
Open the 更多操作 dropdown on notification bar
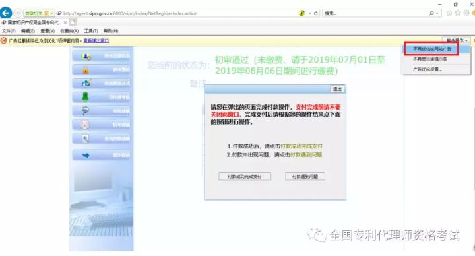click(457, 40)
